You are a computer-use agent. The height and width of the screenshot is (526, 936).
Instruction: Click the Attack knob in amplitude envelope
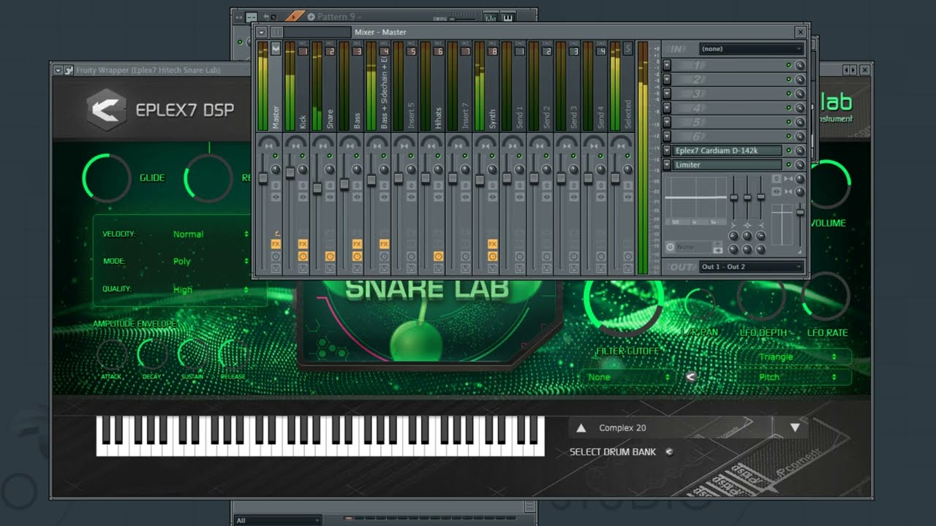pos(112,355)
